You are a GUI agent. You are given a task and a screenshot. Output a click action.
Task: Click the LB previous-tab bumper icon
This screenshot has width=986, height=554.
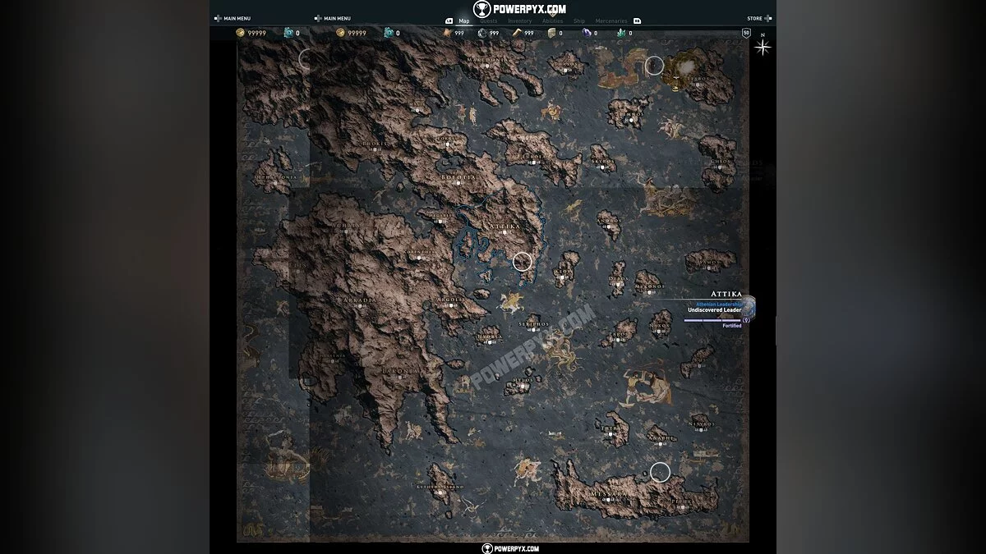(449, 21)
